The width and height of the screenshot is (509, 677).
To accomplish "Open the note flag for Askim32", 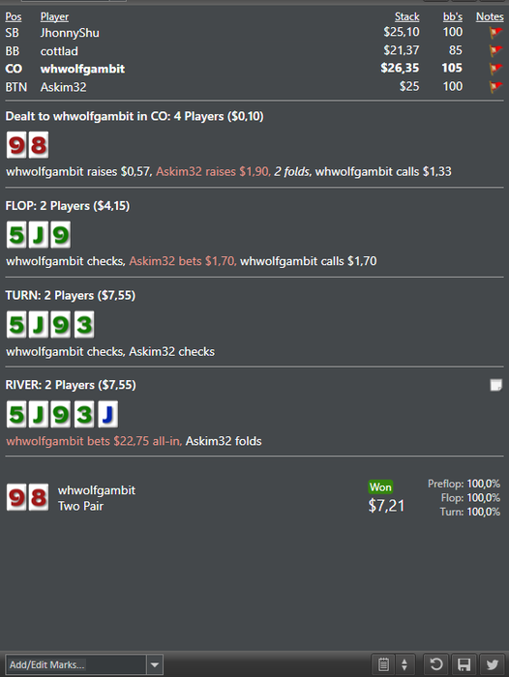I will tap(495, 87).
